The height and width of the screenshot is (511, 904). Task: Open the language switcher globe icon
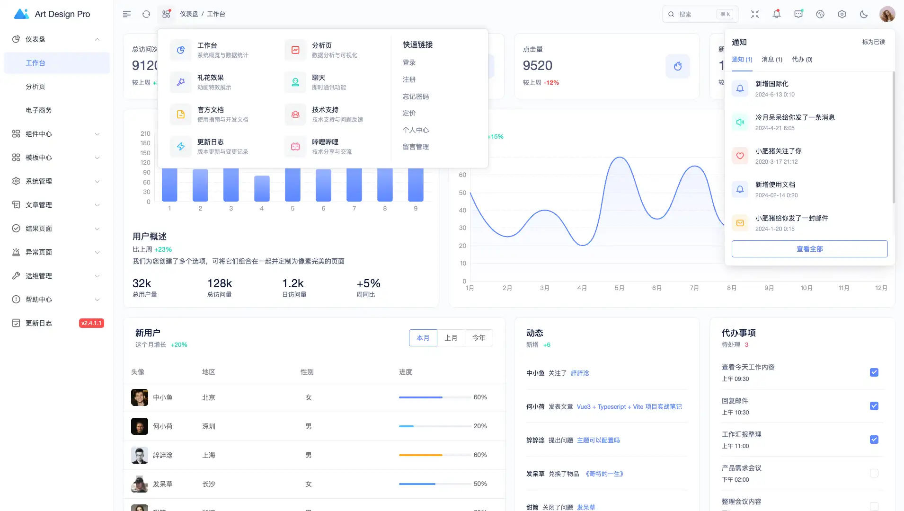coord(820,14)
